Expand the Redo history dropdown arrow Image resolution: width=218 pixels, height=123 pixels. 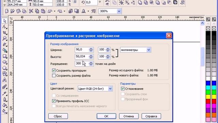[x=64, y=11]
